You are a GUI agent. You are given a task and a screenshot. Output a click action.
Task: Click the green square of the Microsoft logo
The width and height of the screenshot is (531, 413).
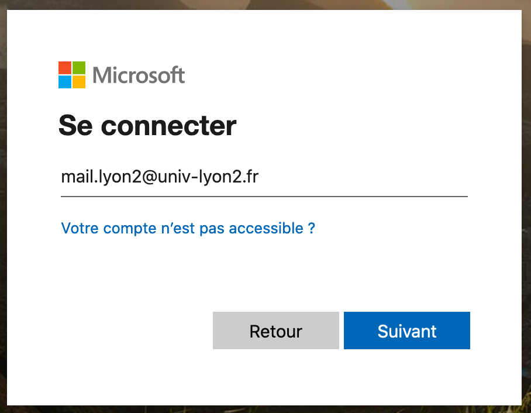(79, 68)
